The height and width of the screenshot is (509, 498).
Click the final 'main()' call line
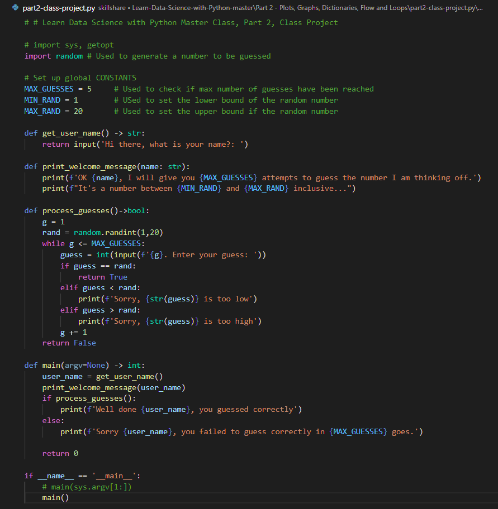click(x=55, y=498)
